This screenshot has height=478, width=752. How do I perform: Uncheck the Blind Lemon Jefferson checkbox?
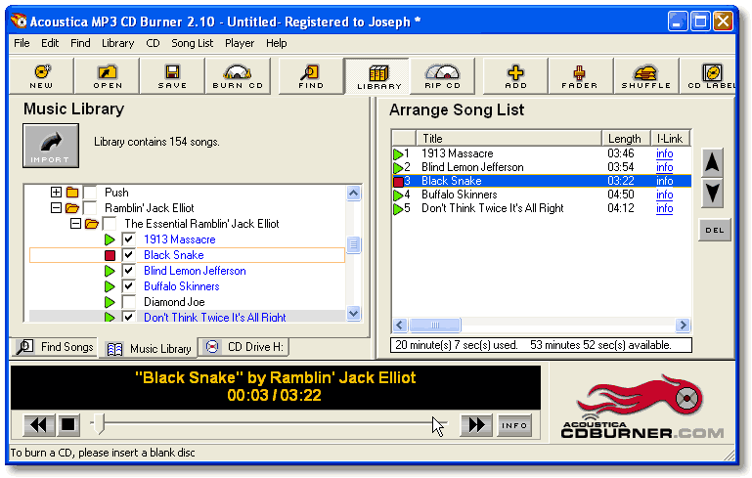[128, 271]
